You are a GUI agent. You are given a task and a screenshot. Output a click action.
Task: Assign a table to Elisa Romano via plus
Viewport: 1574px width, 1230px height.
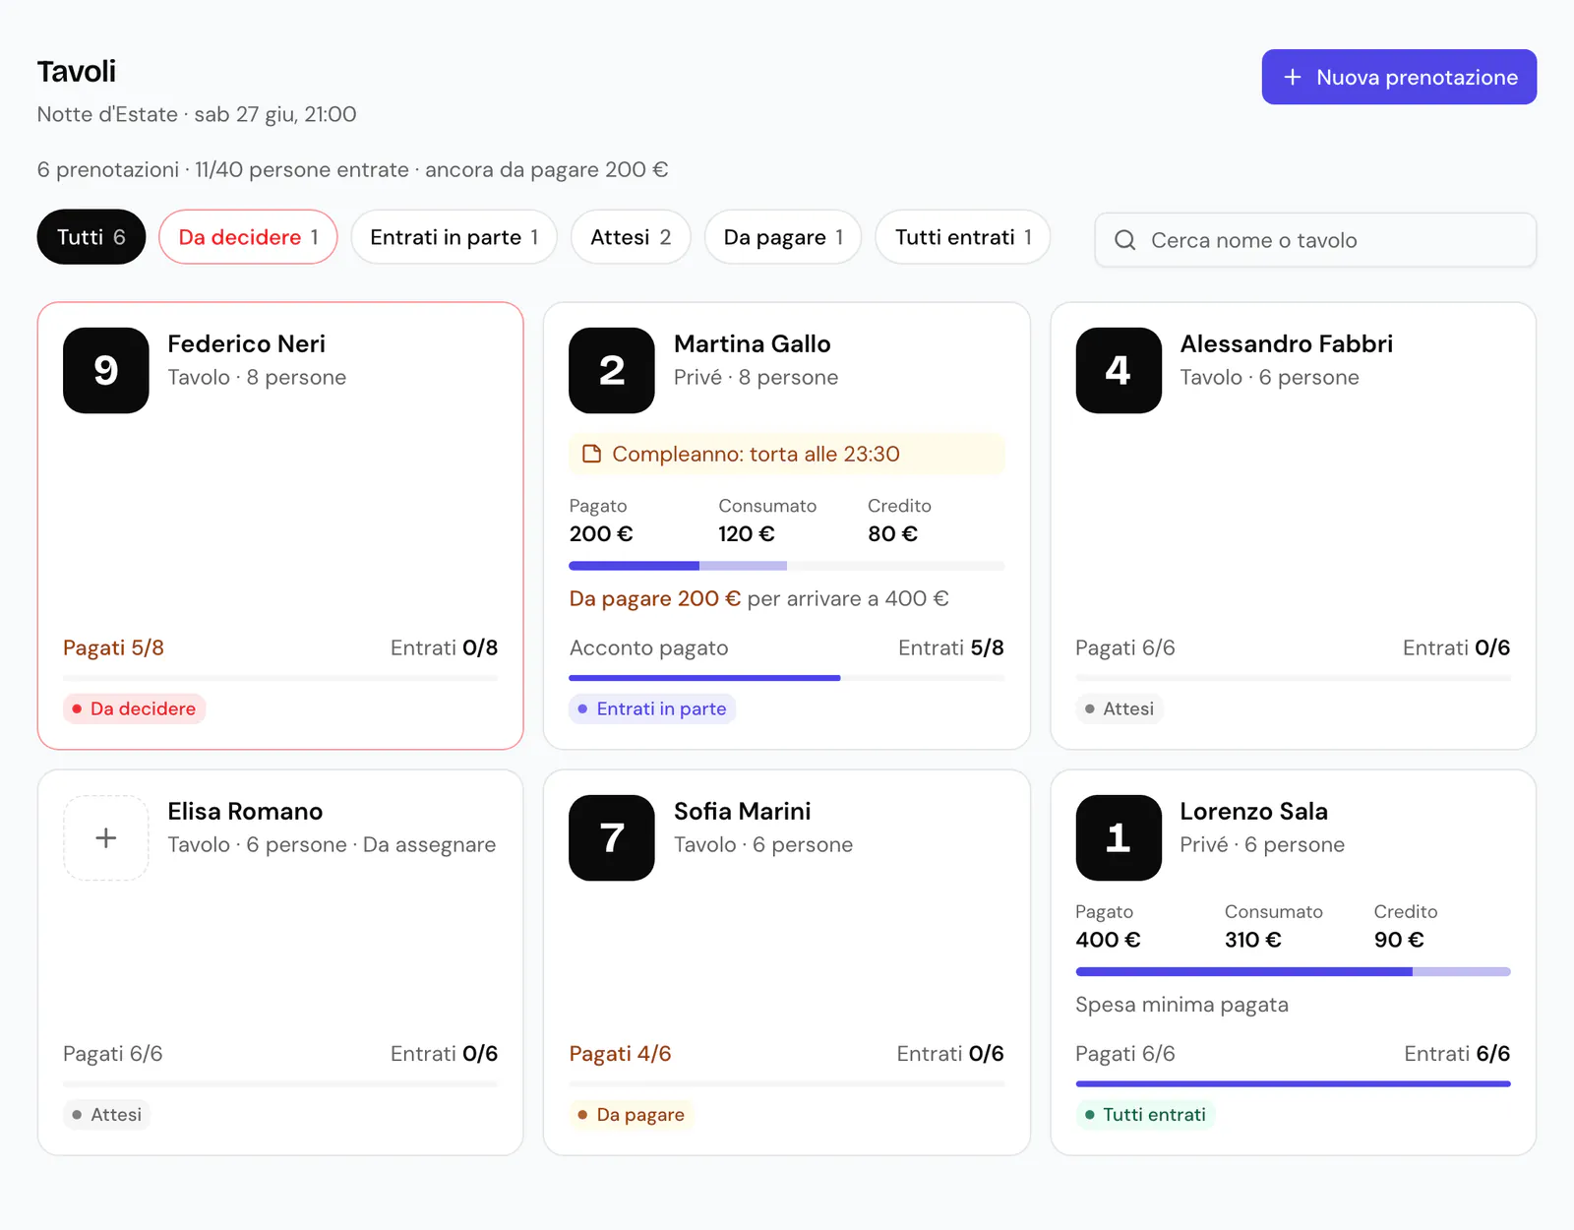click(106, 837)
